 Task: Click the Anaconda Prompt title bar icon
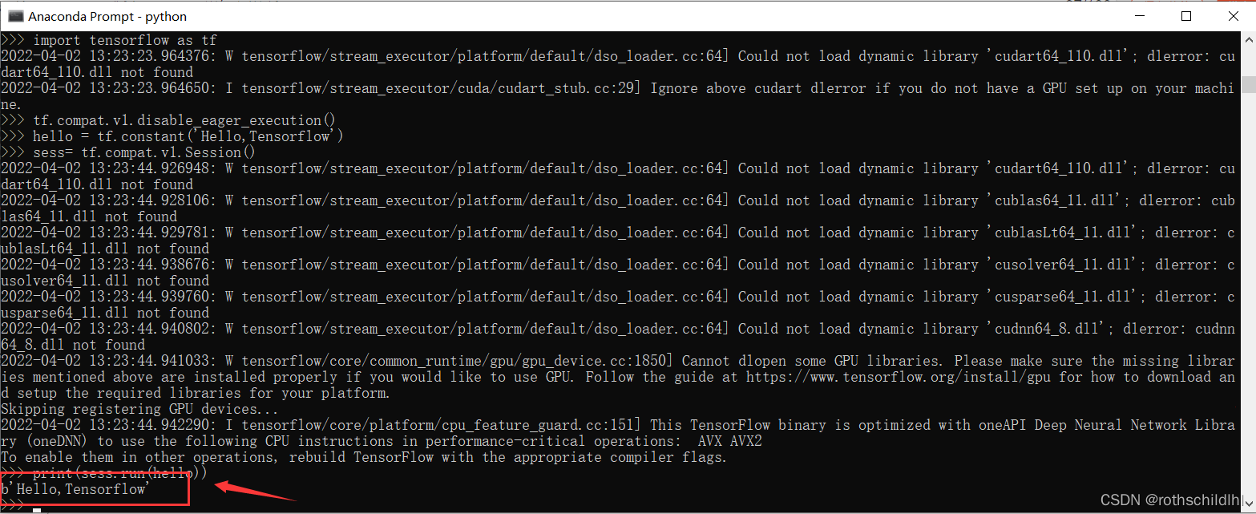pyautogui.click(x=15, y=16)
